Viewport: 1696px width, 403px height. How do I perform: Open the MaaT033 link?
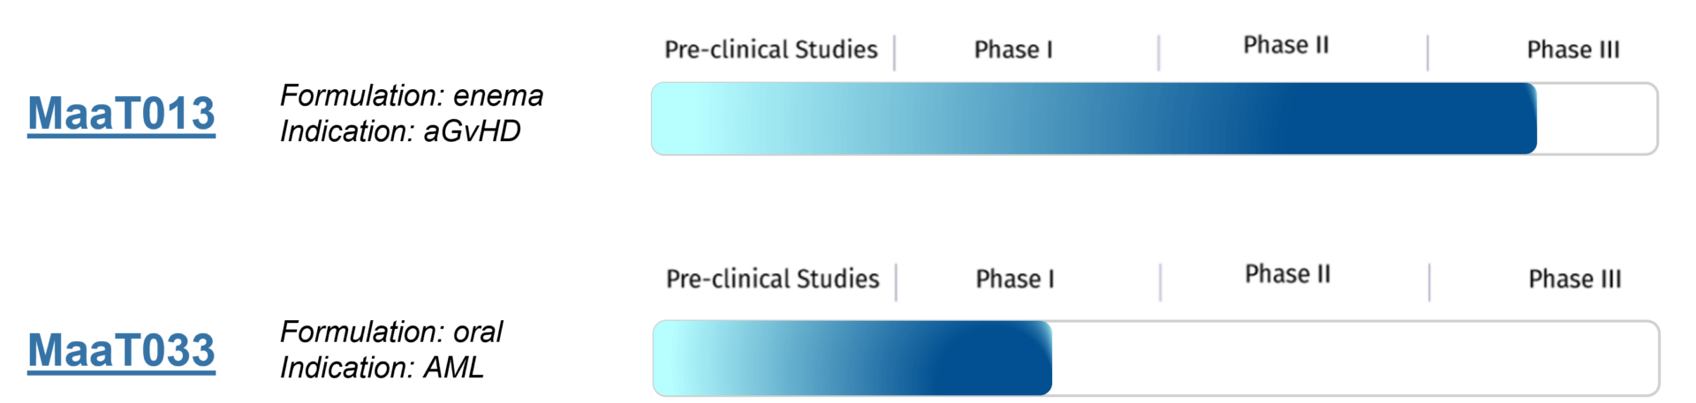[121, 350]
